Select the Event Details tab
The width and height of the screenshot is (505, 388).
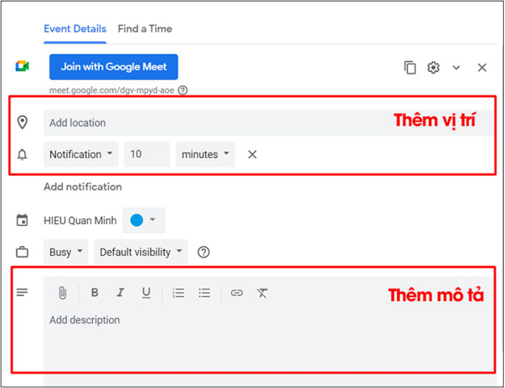75,29
